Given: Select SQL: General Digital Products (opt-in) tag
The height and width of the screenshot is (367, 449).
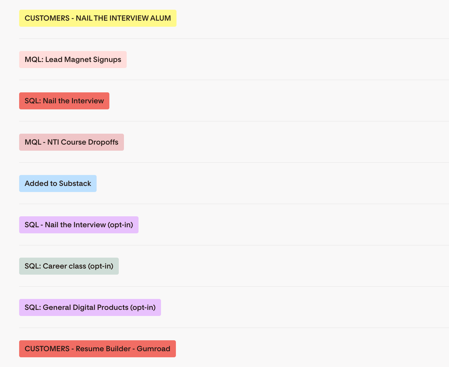Looking at the screenshot, I should pyautogui.click(x=90, y=307).
